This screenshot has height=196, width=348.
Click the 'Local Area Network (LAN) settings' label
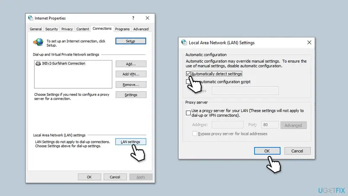tap(59, 135)
